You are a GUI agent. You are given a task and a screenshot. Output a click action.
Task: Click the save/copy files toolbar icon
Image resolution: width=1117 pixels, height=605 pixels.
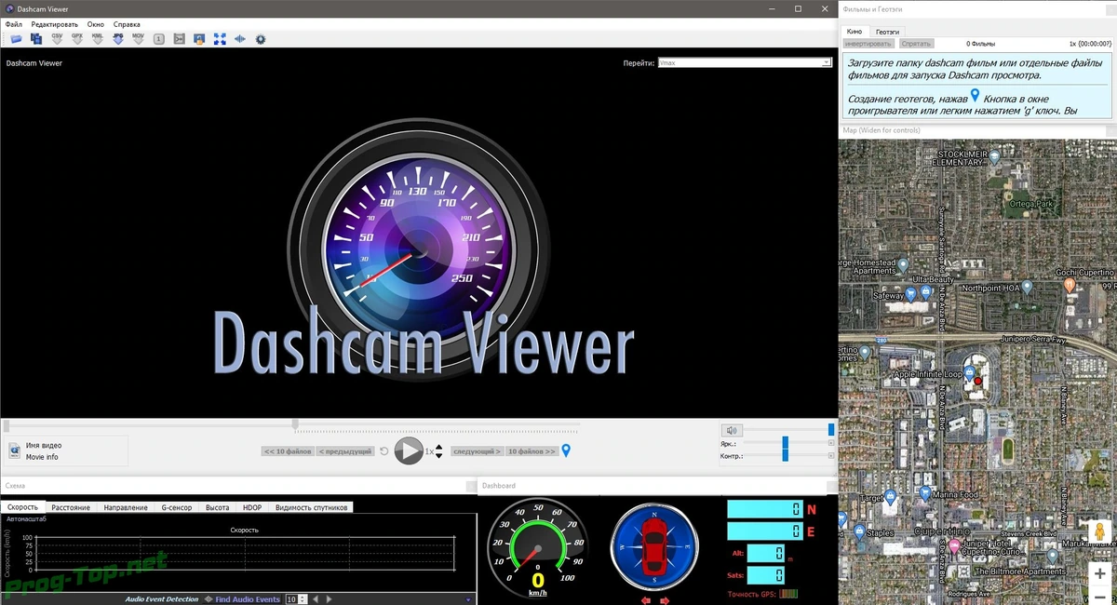point(36,39)
